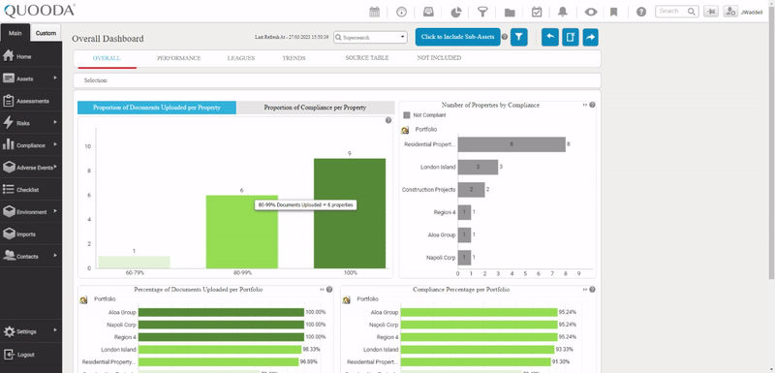
Task: Expand the Adverse Events sidebar menu
Action: click(x=31, y=168)
